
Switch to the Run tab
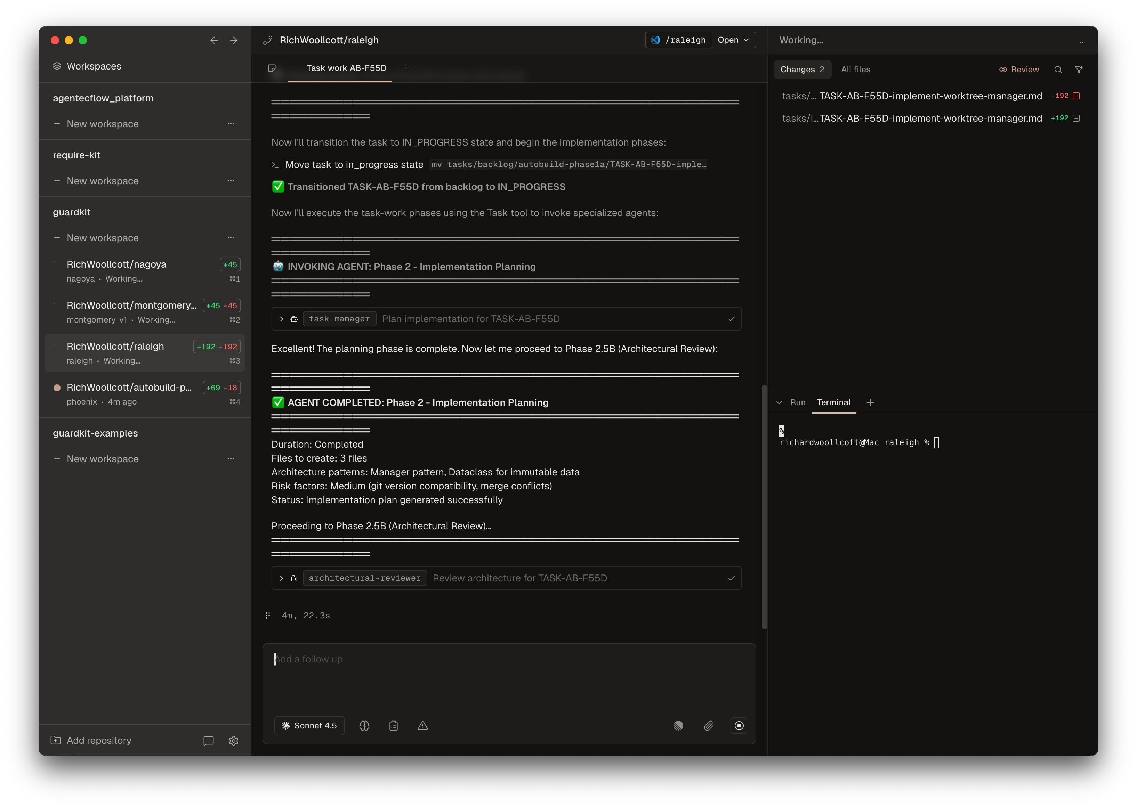pyautogui.click(x=797, y=402)
